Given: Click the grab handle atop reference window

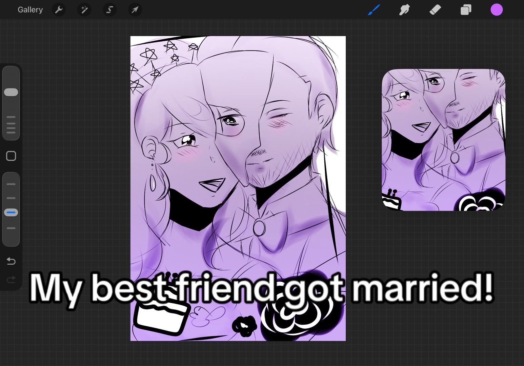Looking at the screenshot, I should [x=443, y=71].
